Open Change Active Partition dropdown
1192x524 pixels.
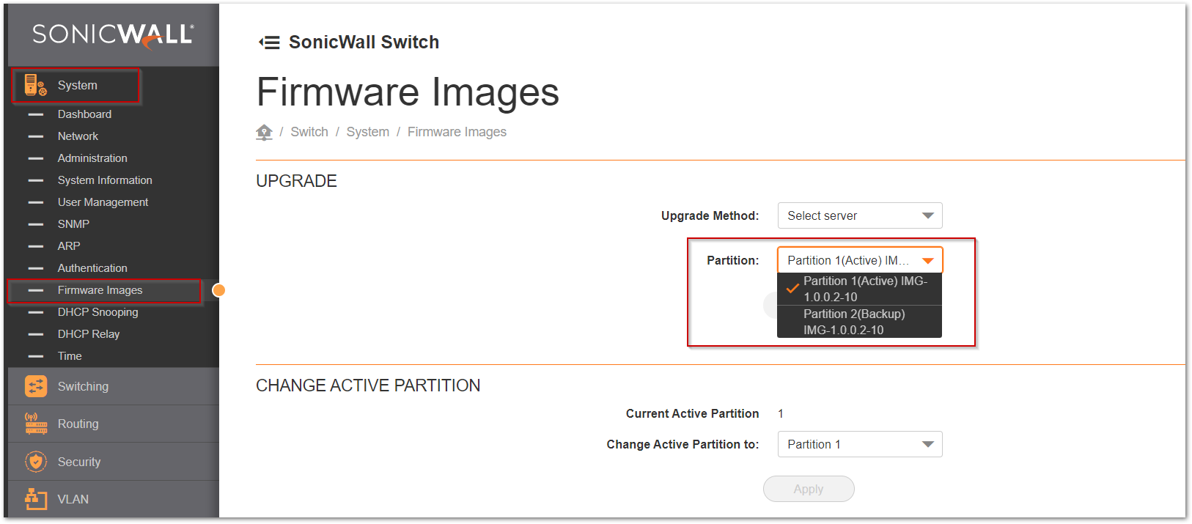859,444
